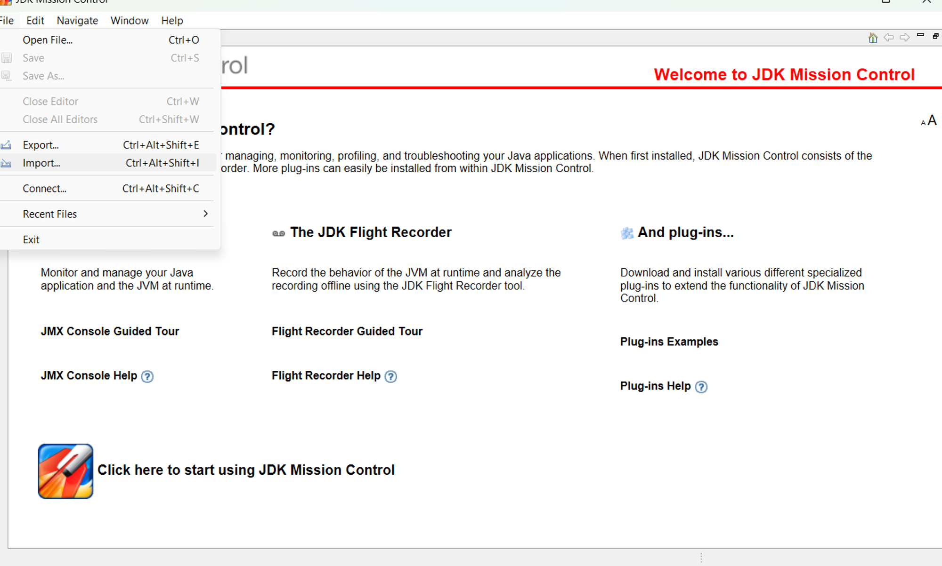Click the status bar drag handle dots
Viewport: 942px width, 566px height.
tap(701, 558)
